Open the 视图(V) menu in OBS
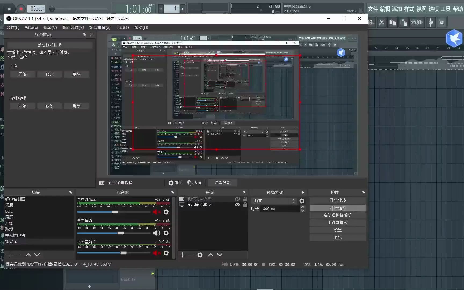This screenshot has width=464, height=290. click(50, 27)
